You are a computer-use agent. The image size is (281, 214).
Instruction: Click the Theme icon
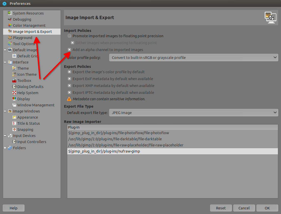[x=14, y=68]
